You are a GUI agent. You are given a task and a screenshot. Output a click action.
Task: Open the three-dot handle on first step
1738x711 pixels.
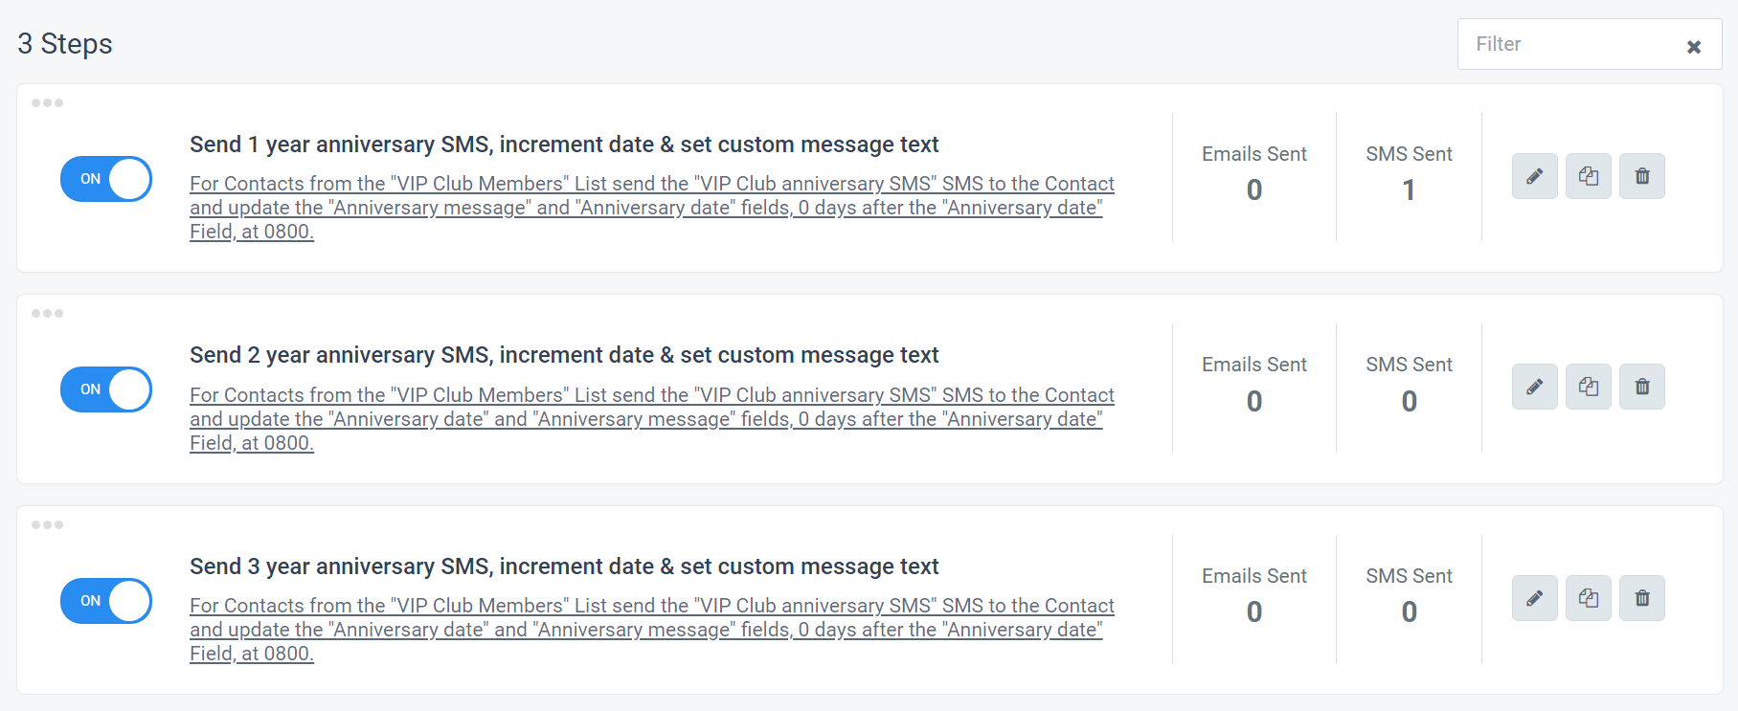click(47, 102)
